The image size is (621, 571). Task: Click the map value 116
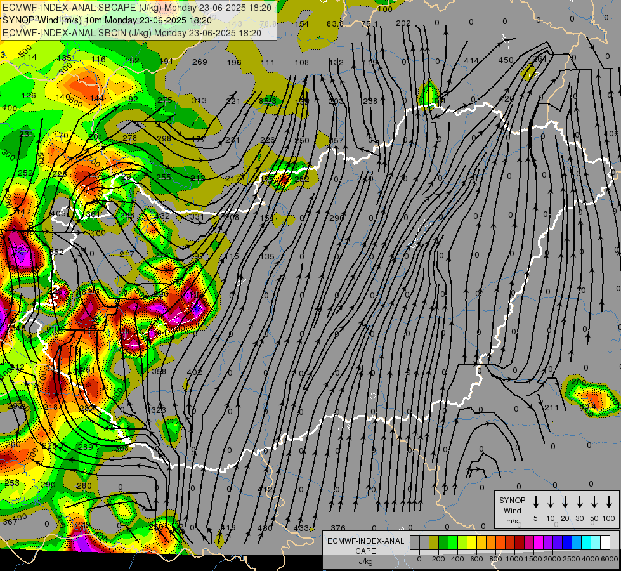(x=98, y=60)
